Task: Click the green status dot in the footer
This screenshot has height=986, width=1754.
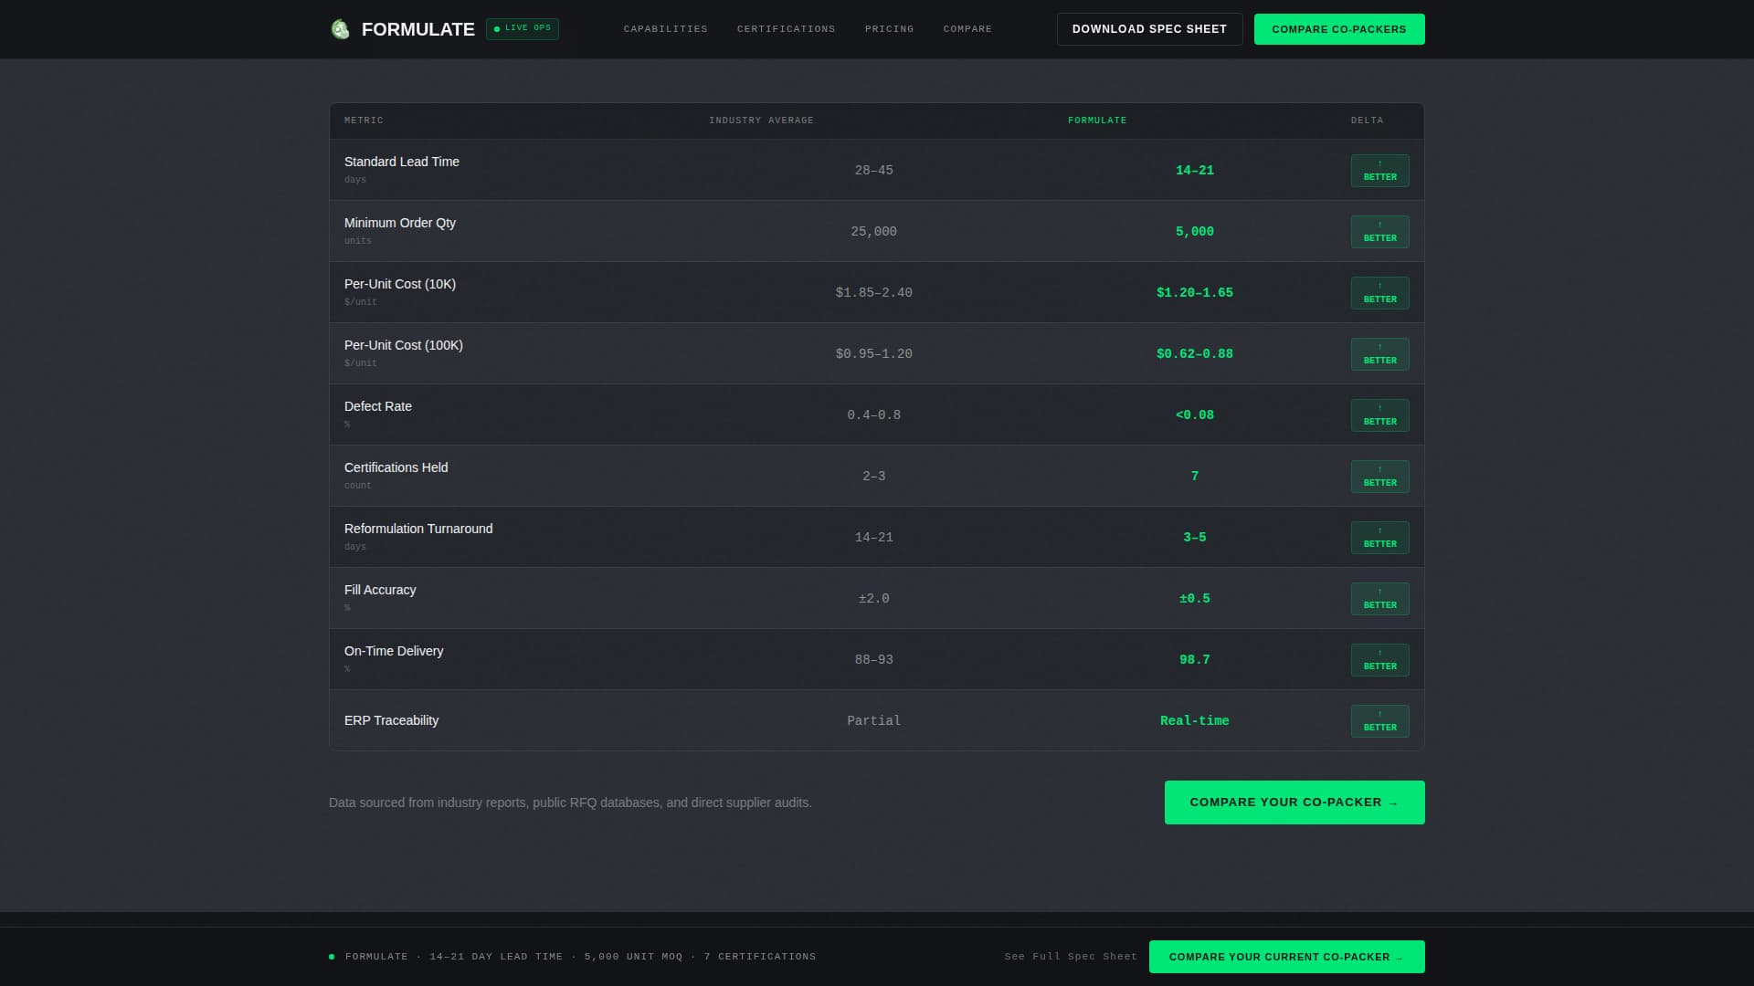Action: click(x=330, y=956)
